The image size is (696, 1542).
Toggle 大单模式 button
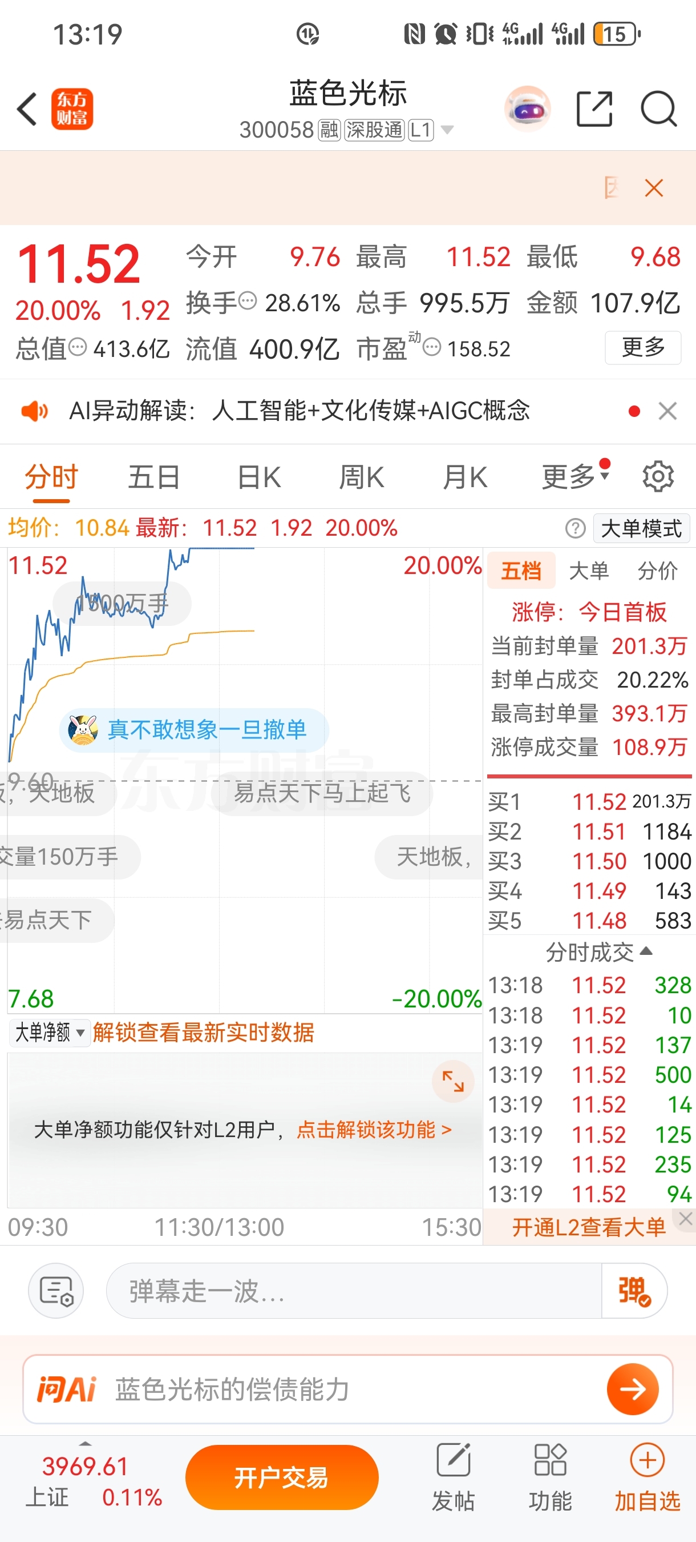pos(641,529)
